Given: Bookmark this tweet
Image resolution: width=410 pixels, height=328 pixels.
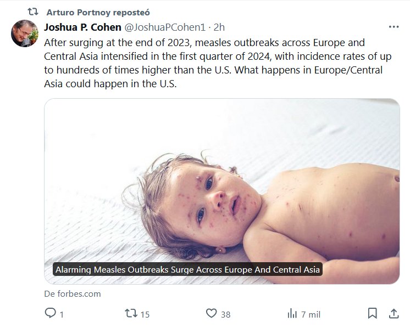Looking at the screenshot, I should click(x=372, y=314).
